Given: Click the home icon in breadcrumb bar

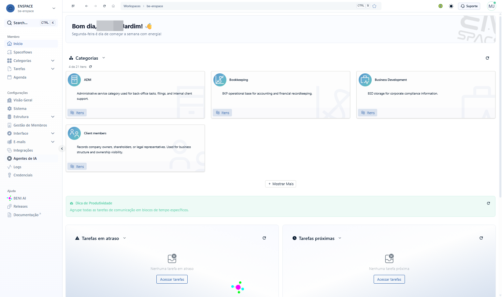Looking at the screenshot, I should [113, 6].
